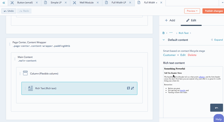Click drag handle of Column row
Image resolution: width=224 pixels, height=122 pixels.
click(x=20, y=74)
